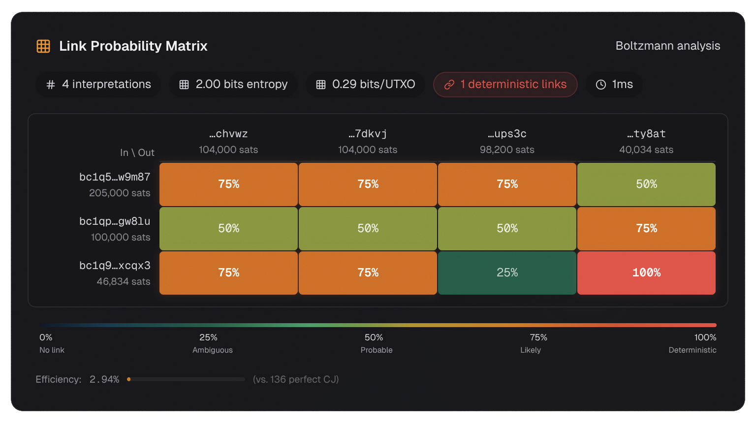Select the chain-link icon for deterministic links
This screenshot has width=755, height=423.
tap(449, 84)
